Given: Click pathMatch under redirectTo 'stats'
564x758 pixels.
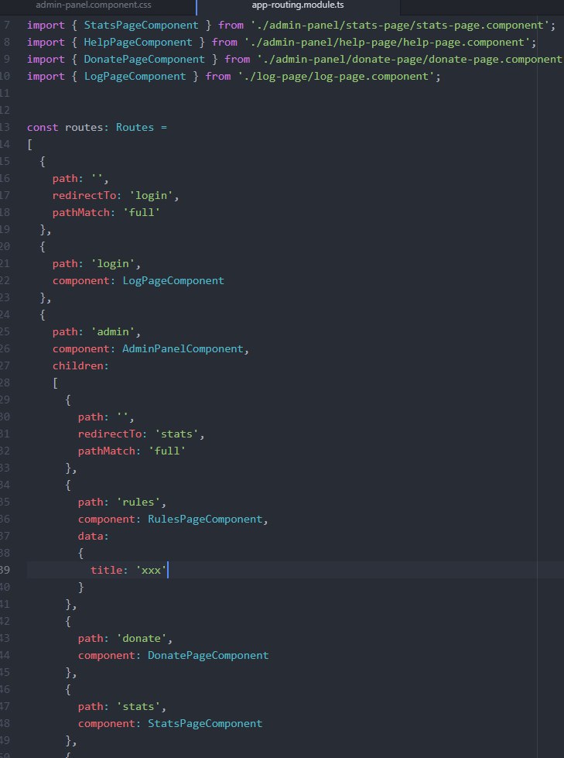Looking at the screenshot, I should [x=107, y=451].
